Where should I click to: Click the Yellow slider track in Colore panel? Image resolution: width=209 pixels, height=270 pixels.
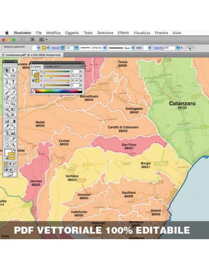56,80
